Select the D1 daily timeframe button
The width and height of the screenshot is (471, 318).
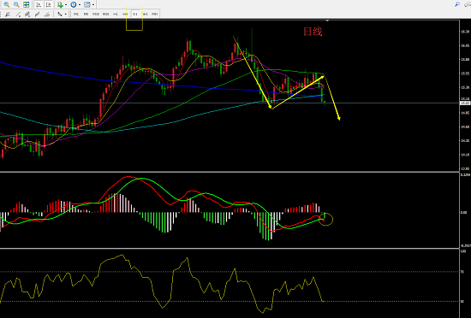click(x=135, y=14)
